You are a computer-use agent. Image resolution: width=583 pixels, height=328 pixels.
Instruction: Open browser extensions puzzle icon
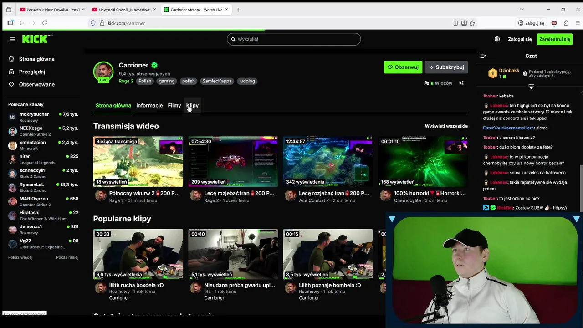(566, 23)
